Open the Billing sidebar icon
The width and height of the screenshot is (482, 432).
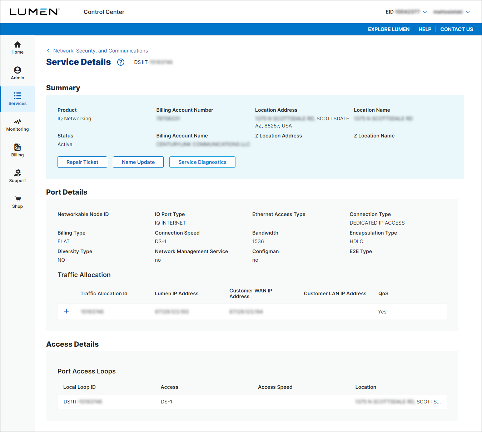coord(18,147)
